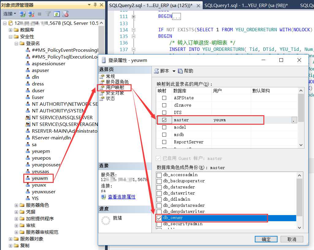The height and width of the screenshot is (250, 314).
Task: Switch to the SQLQuery2.sql tab
Action: [151, 6]
